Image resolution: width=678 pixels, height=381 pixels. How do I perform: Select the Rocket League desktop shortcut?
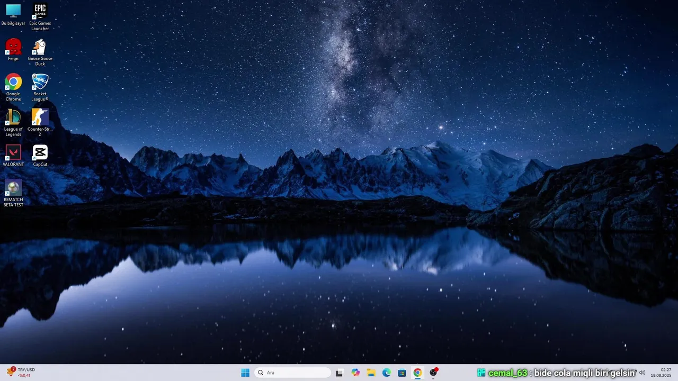tap(40, 87)
